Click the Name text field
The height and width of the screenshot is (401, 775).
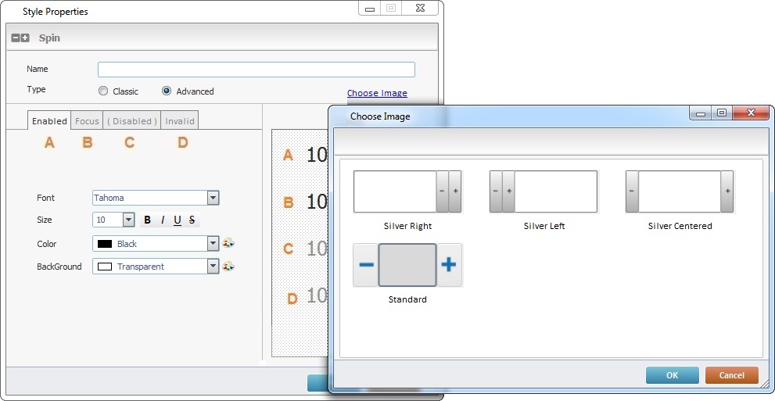click(x=256, y=70)
